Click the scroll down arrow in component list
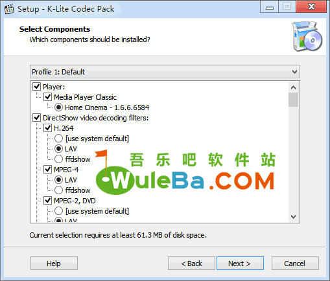330x281 pixels. (x=293, y=216)
